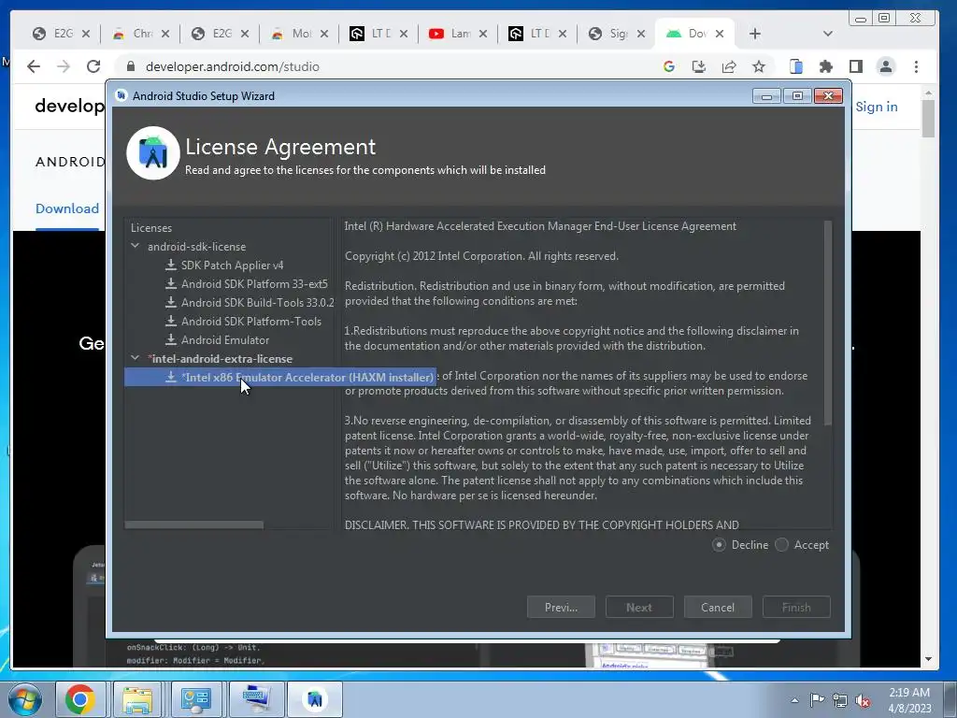Select Android SDK Platform-Tools entry
The image size is (957, 718).
pyautogui.click(x=250, y=322)
